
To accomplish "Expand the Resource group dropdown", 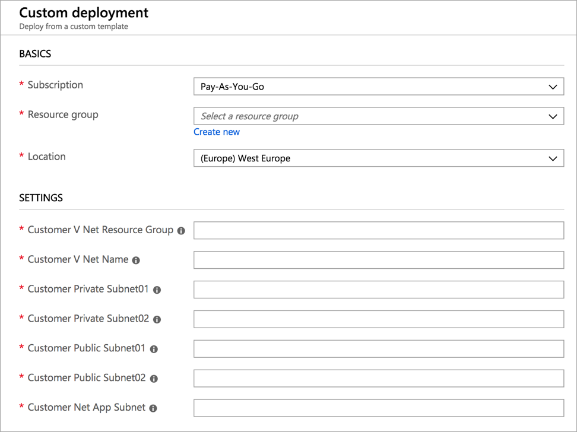I will tap(378, 116).
